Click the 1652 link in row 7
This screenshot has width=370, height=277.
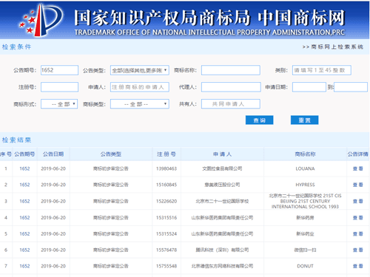click(24, 266)
